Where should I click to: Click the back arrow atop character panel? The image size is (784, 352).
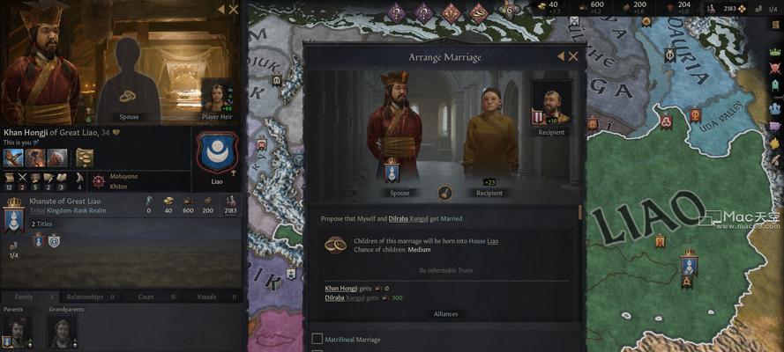221,9
